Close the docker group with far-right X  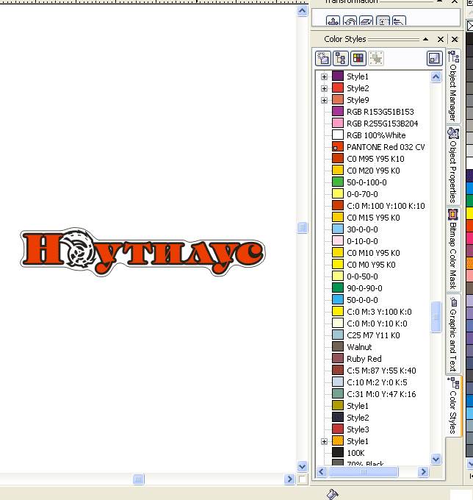coord(455,39)
